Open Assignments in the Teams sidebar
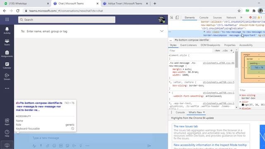The height and width of the screenshot is (149, 265). tap(7, 54)
